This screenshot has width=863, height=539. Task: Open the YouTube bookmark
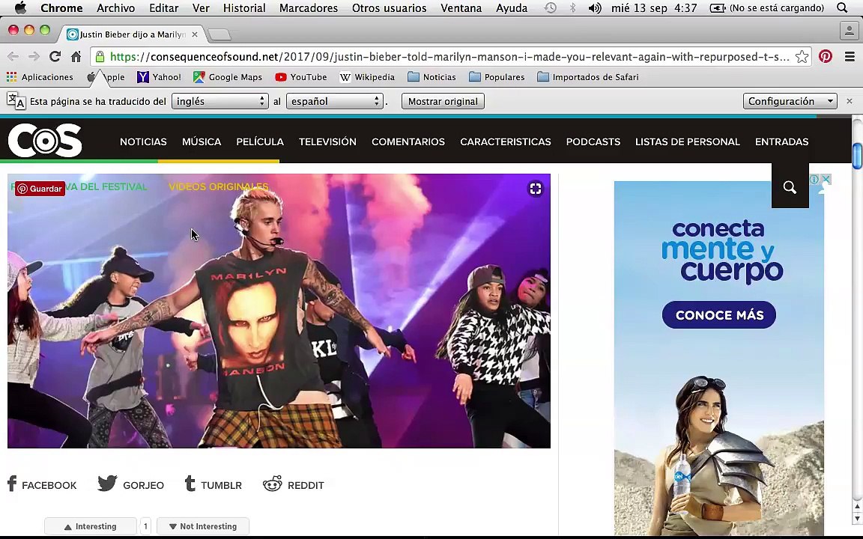coord(301,77)
